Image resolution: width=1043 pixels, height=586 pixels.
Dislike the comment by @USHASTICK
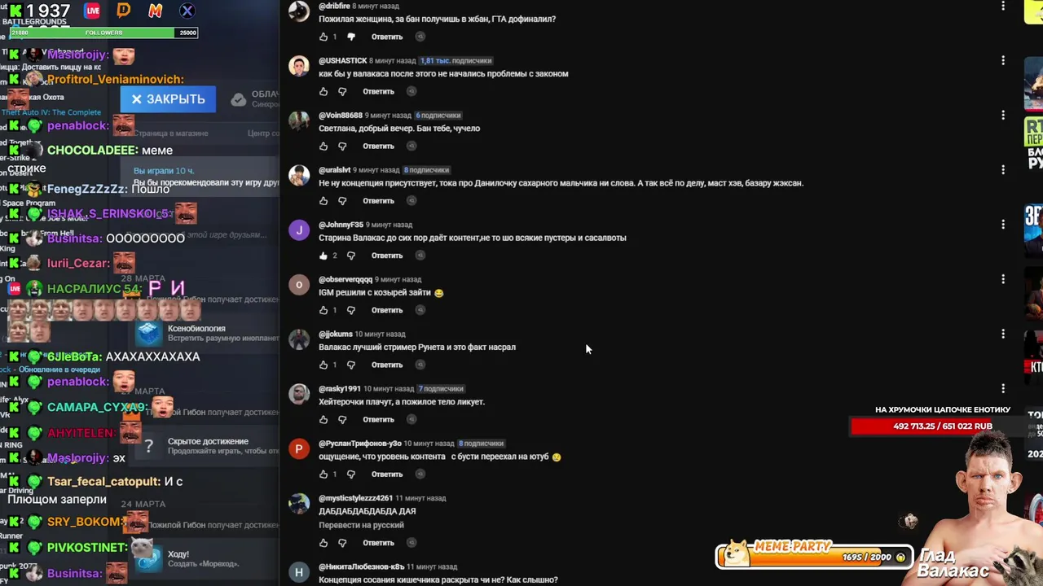click(342, 91)
